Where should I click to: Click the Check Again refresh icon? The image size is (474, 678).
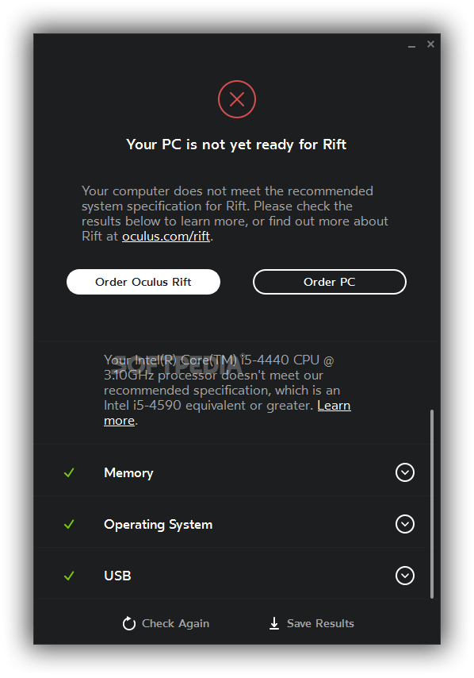pos(129,623)
